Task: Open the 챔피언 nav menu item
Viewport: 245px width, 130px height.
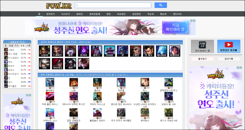Action: point(79,14)
